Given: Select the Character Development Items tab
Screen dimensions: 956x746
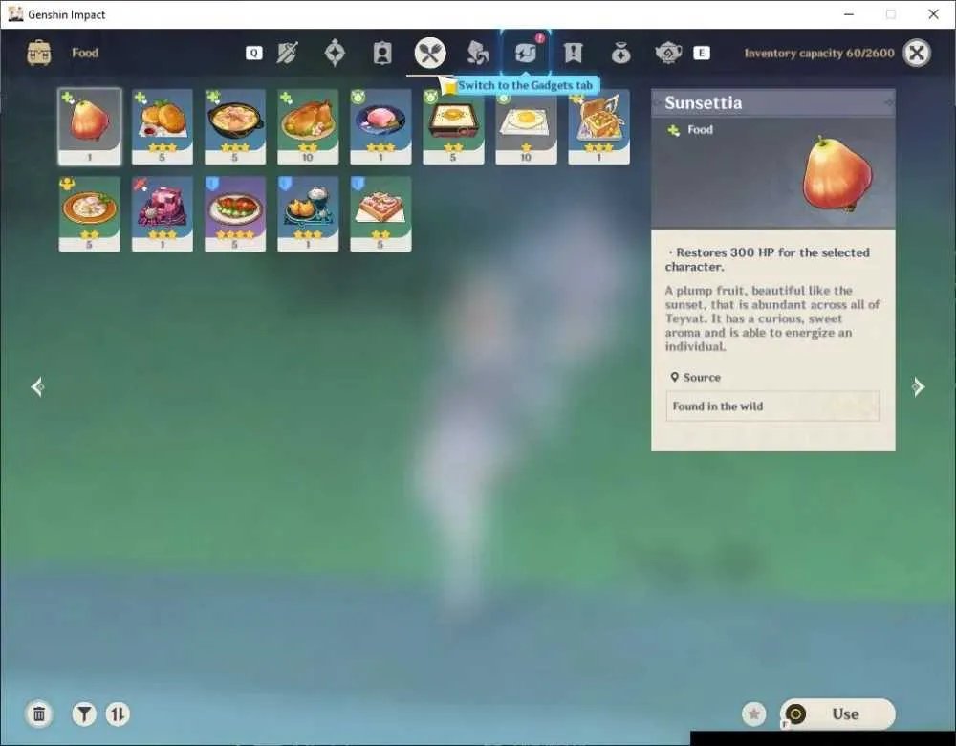Looking at the screenshot, I should click(382, 53).
